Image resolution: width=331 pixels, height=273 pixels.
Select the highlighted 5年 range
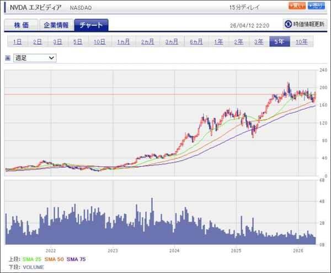pyautogui.click(x=279, y=42)
